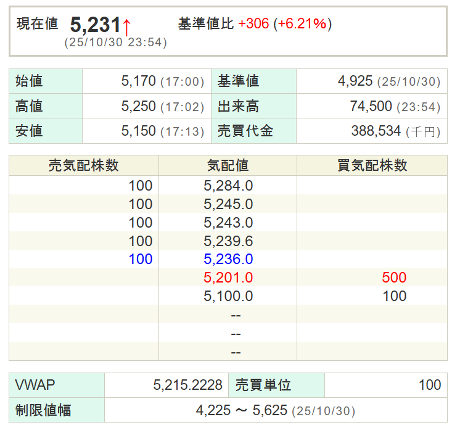Click the 買気配株数 column header
This screenshot has height=425, width=452.
[x=372, y=165]
